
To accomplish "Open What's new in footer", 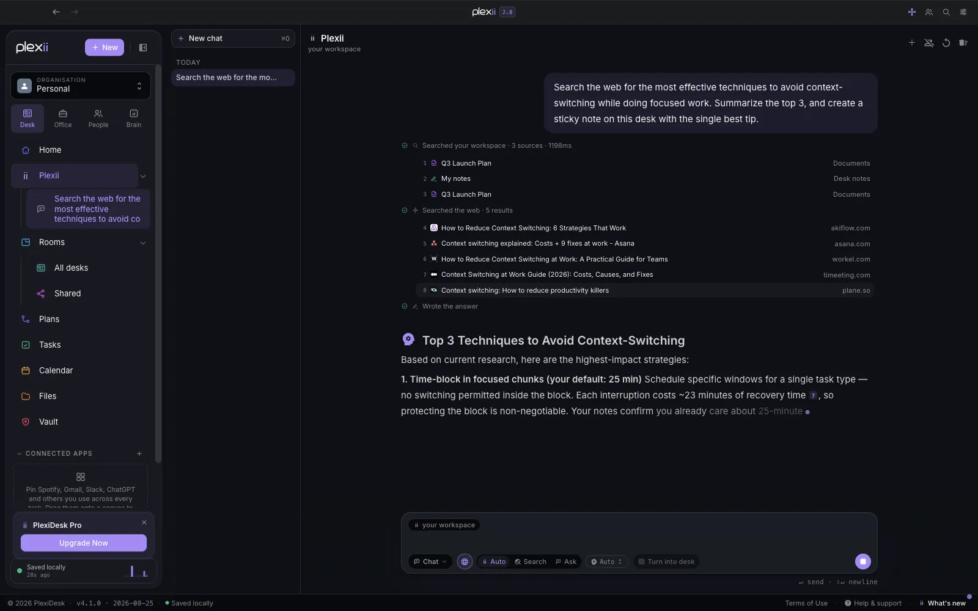I will (943, 603).
